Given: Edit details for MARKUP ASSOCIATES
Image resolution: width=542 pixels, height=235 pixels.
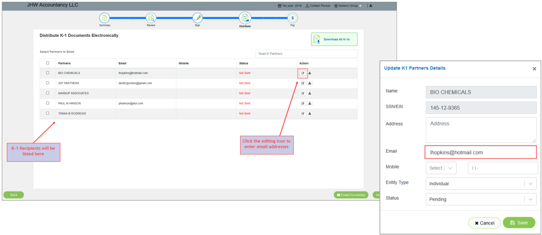Looking at the screenshot, I should (303, 93).
